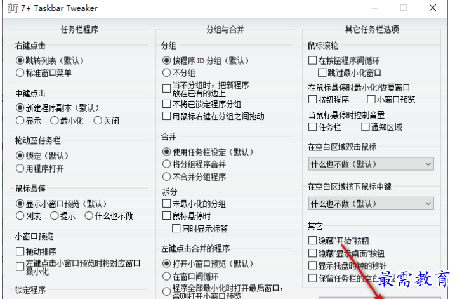
Task: Choose 不分组 radio option
Action: coord(166,72)
